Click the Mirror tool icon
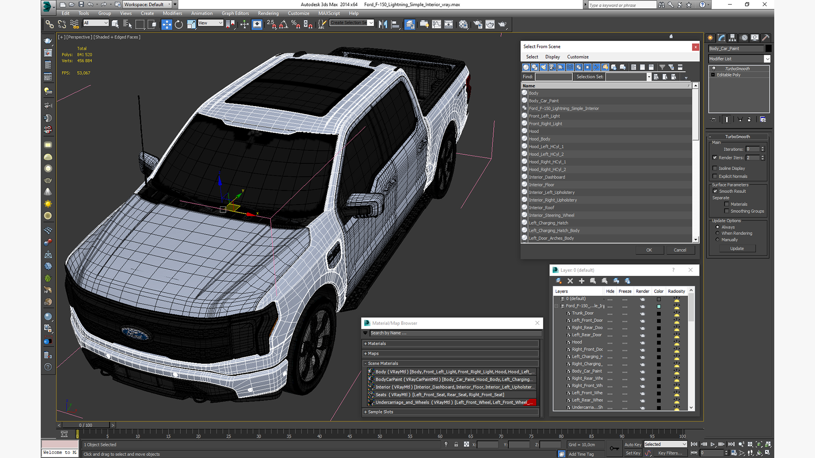 coord(383,24)
